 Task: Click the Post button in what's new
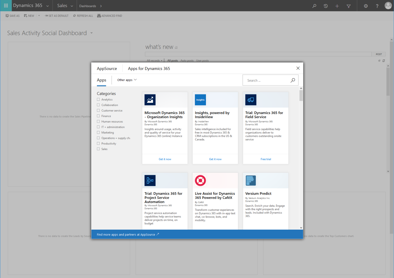tap(379, 54)
